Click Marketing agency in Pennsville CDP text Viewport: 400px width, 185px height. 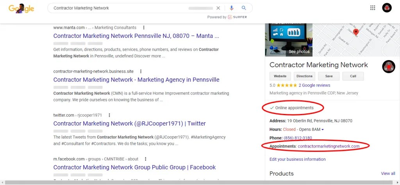tap(314, 93)
